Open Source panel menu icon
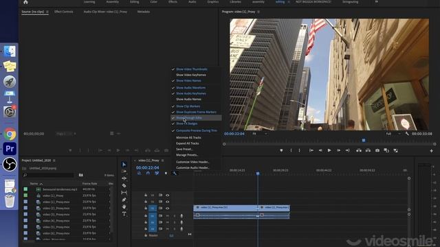The image size is (440, 247). coord(47,12)
